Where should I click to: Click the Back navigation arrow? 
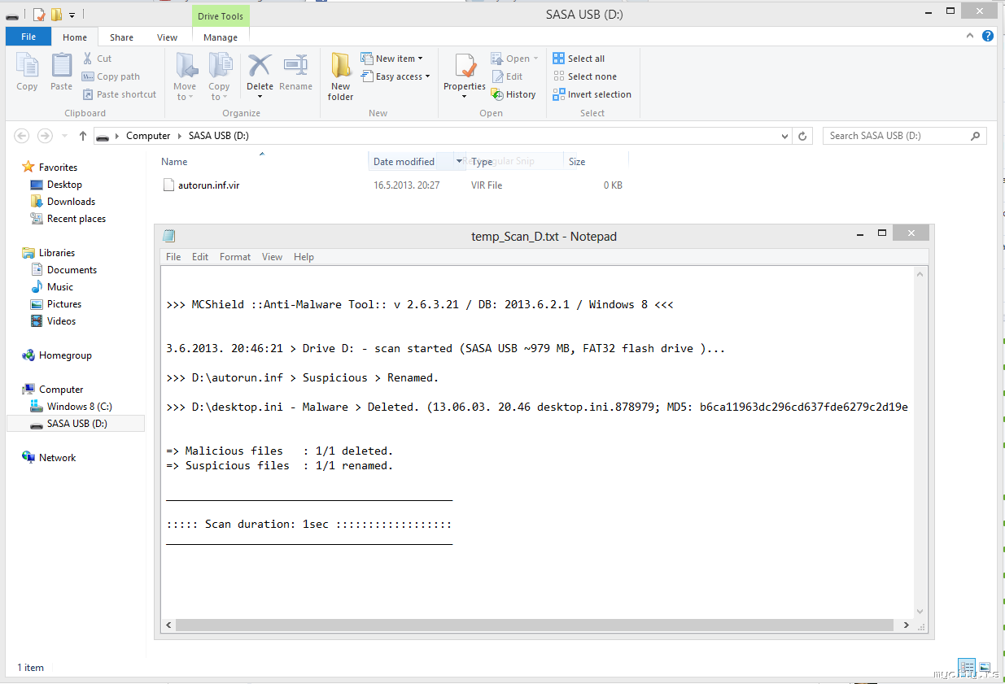[x=22, y=136]
